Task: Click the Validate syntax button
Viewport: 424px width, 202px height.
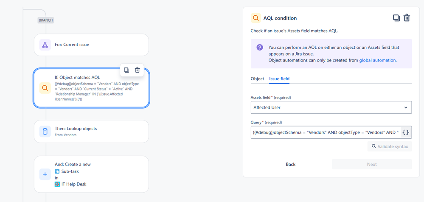Action: (x=390, y=146)
